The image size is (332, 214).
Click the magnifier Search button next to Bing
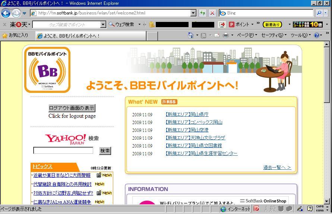[319, 13]
